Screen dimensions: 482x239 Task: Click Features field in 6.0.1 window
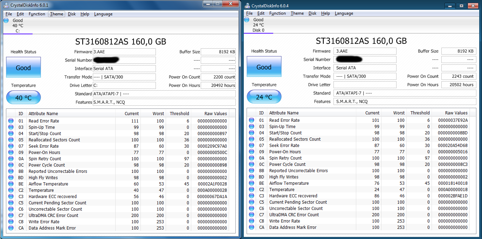tap(164, 102)
